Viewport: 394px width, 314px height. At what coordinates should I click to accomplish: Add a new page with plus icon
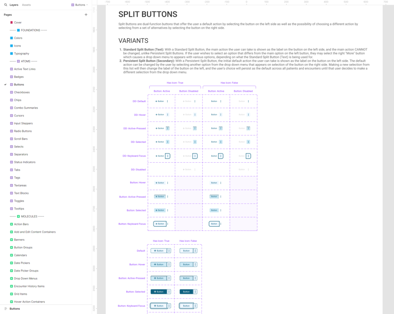[86, 15]
